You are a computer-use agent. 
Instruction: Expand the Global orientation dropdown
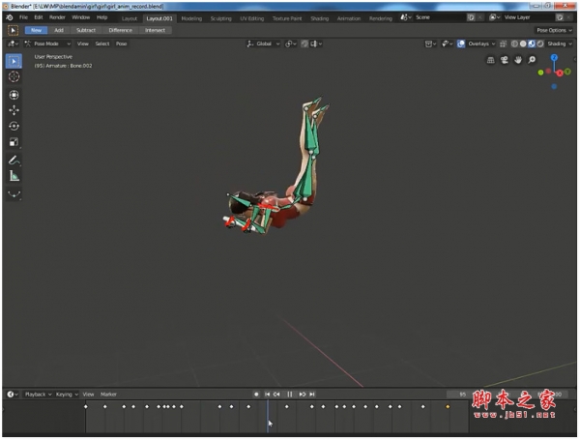pos(264,44)
